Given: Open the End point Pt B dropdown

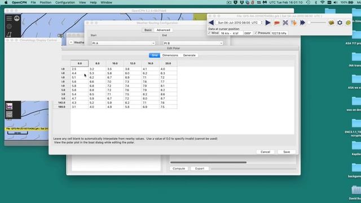Looking at the screenshot, I should pos(193,43).
